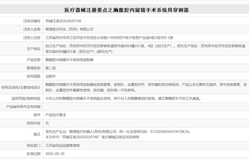249x159 pixels.
Task: Select the 适用范围/预期用途 label
Action: pos(26,98)
